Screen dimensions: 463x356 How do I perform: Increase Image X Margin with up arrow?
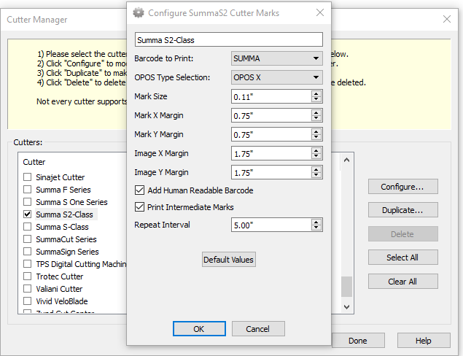(316, 150)
